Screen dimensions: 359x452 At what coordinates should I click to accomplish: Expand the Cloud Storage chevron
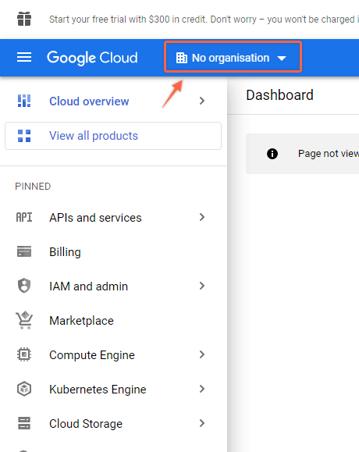(x=202, y=423)
